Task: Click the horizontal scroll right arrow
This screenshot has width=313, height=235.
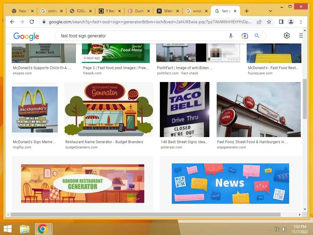Action: tap(300, 214)
